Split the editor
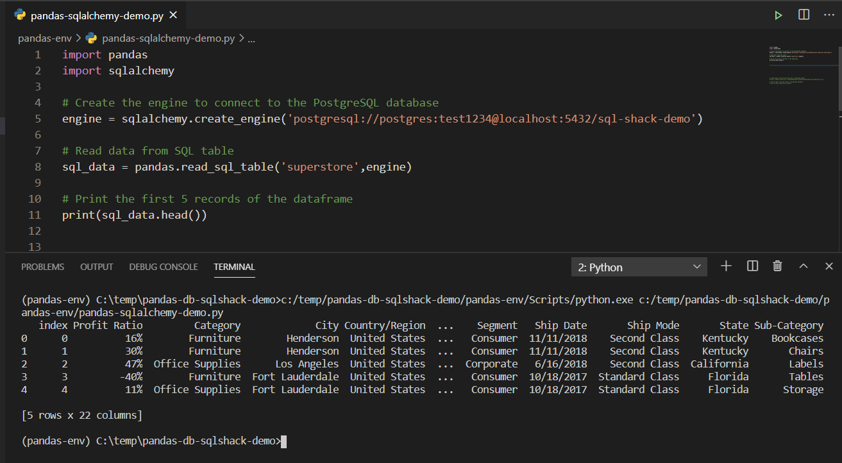 tap(804, 14)
